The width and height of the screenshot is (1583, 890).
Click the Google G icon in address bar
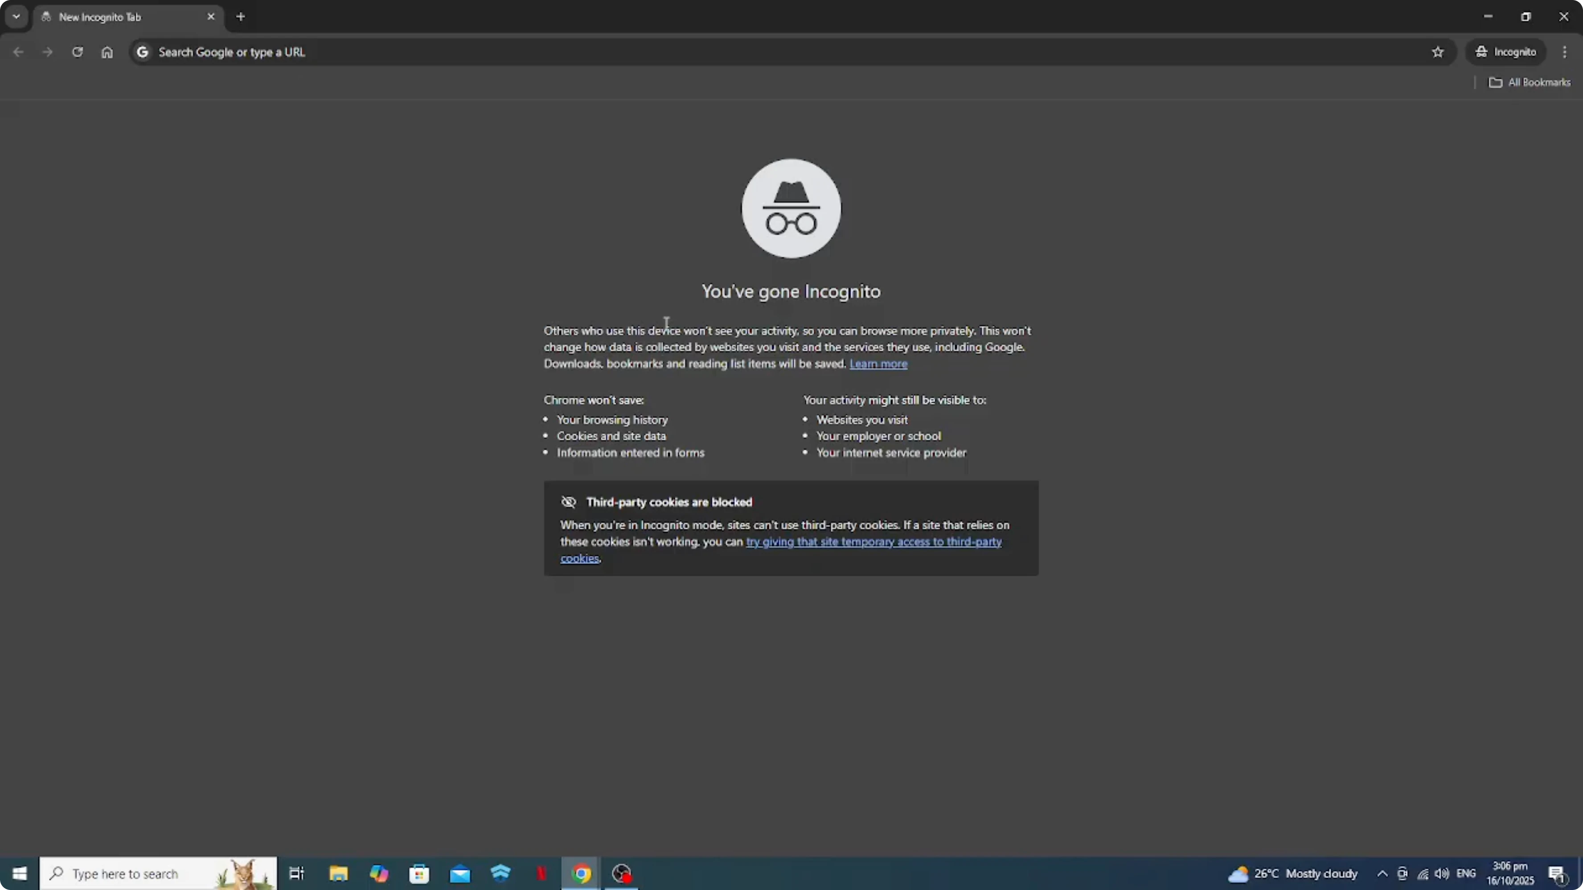pos(143,52)
